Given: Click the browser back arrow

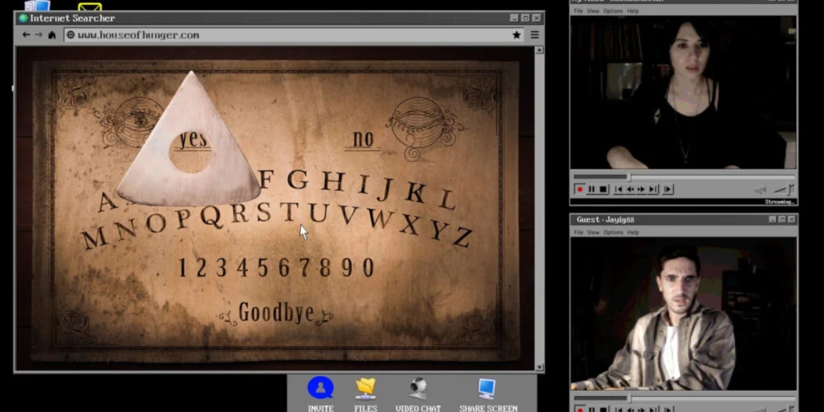Looking at the screenshot, I should pos(26,35).
